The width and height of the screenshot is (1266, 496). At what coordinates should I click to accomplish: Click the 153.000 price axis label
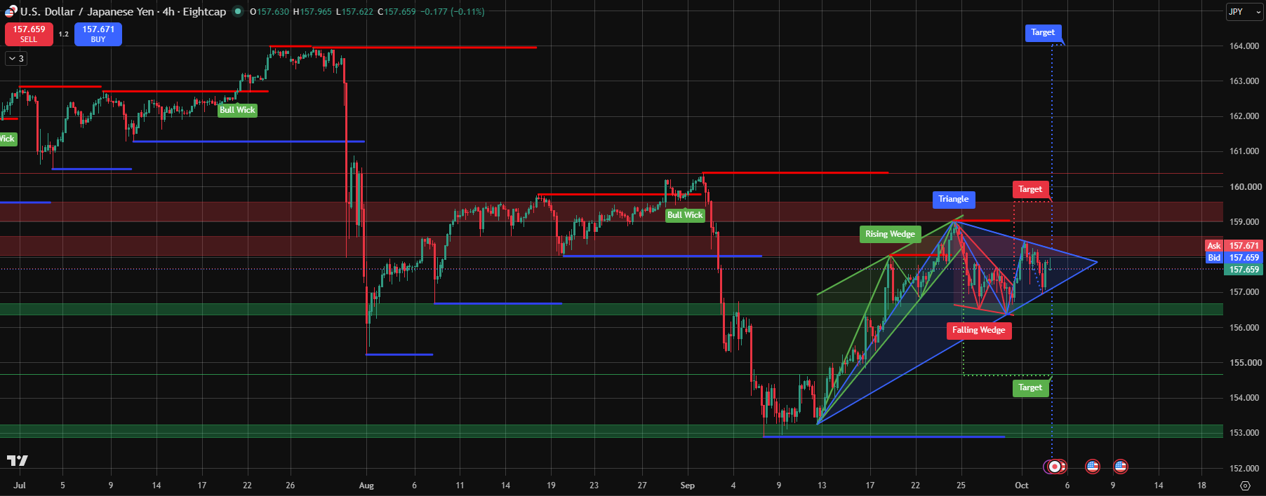(x=1244, y=433)
